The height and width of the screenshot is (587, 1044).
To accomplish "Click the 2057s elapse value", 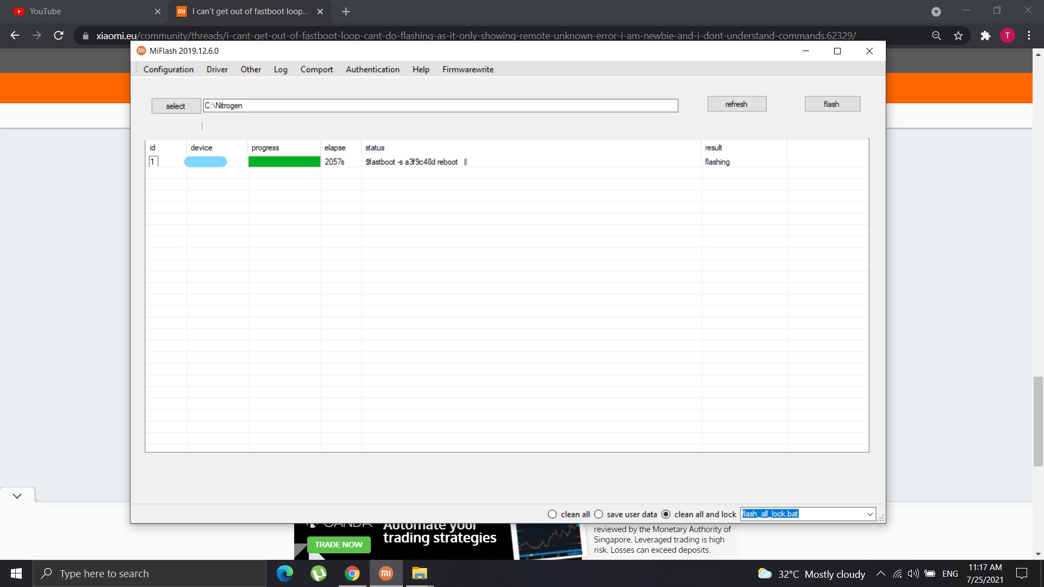I will [x=334, y=162].
